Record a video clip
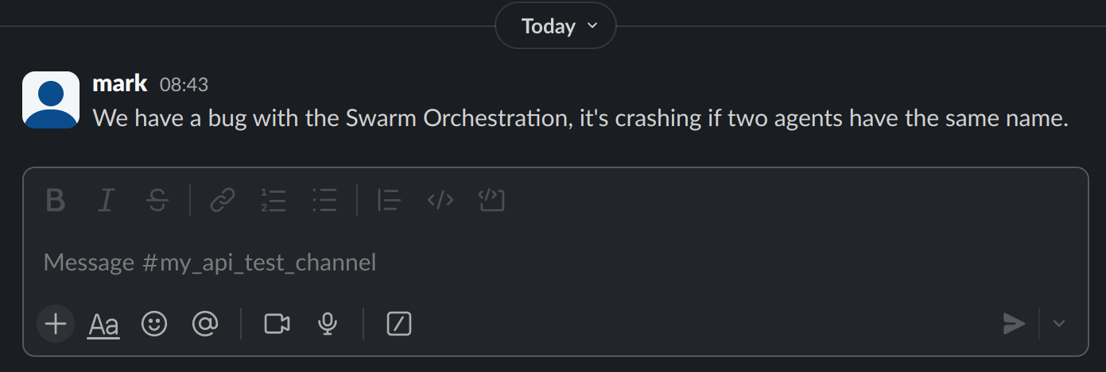This screenshot has width=1106, height=372. pos(277,324)
